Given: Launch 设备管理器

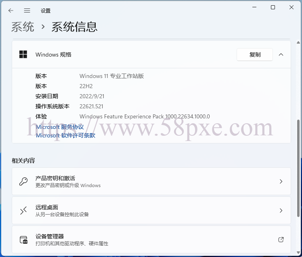Looking at the screenshot, I should (x=151, y=240).
